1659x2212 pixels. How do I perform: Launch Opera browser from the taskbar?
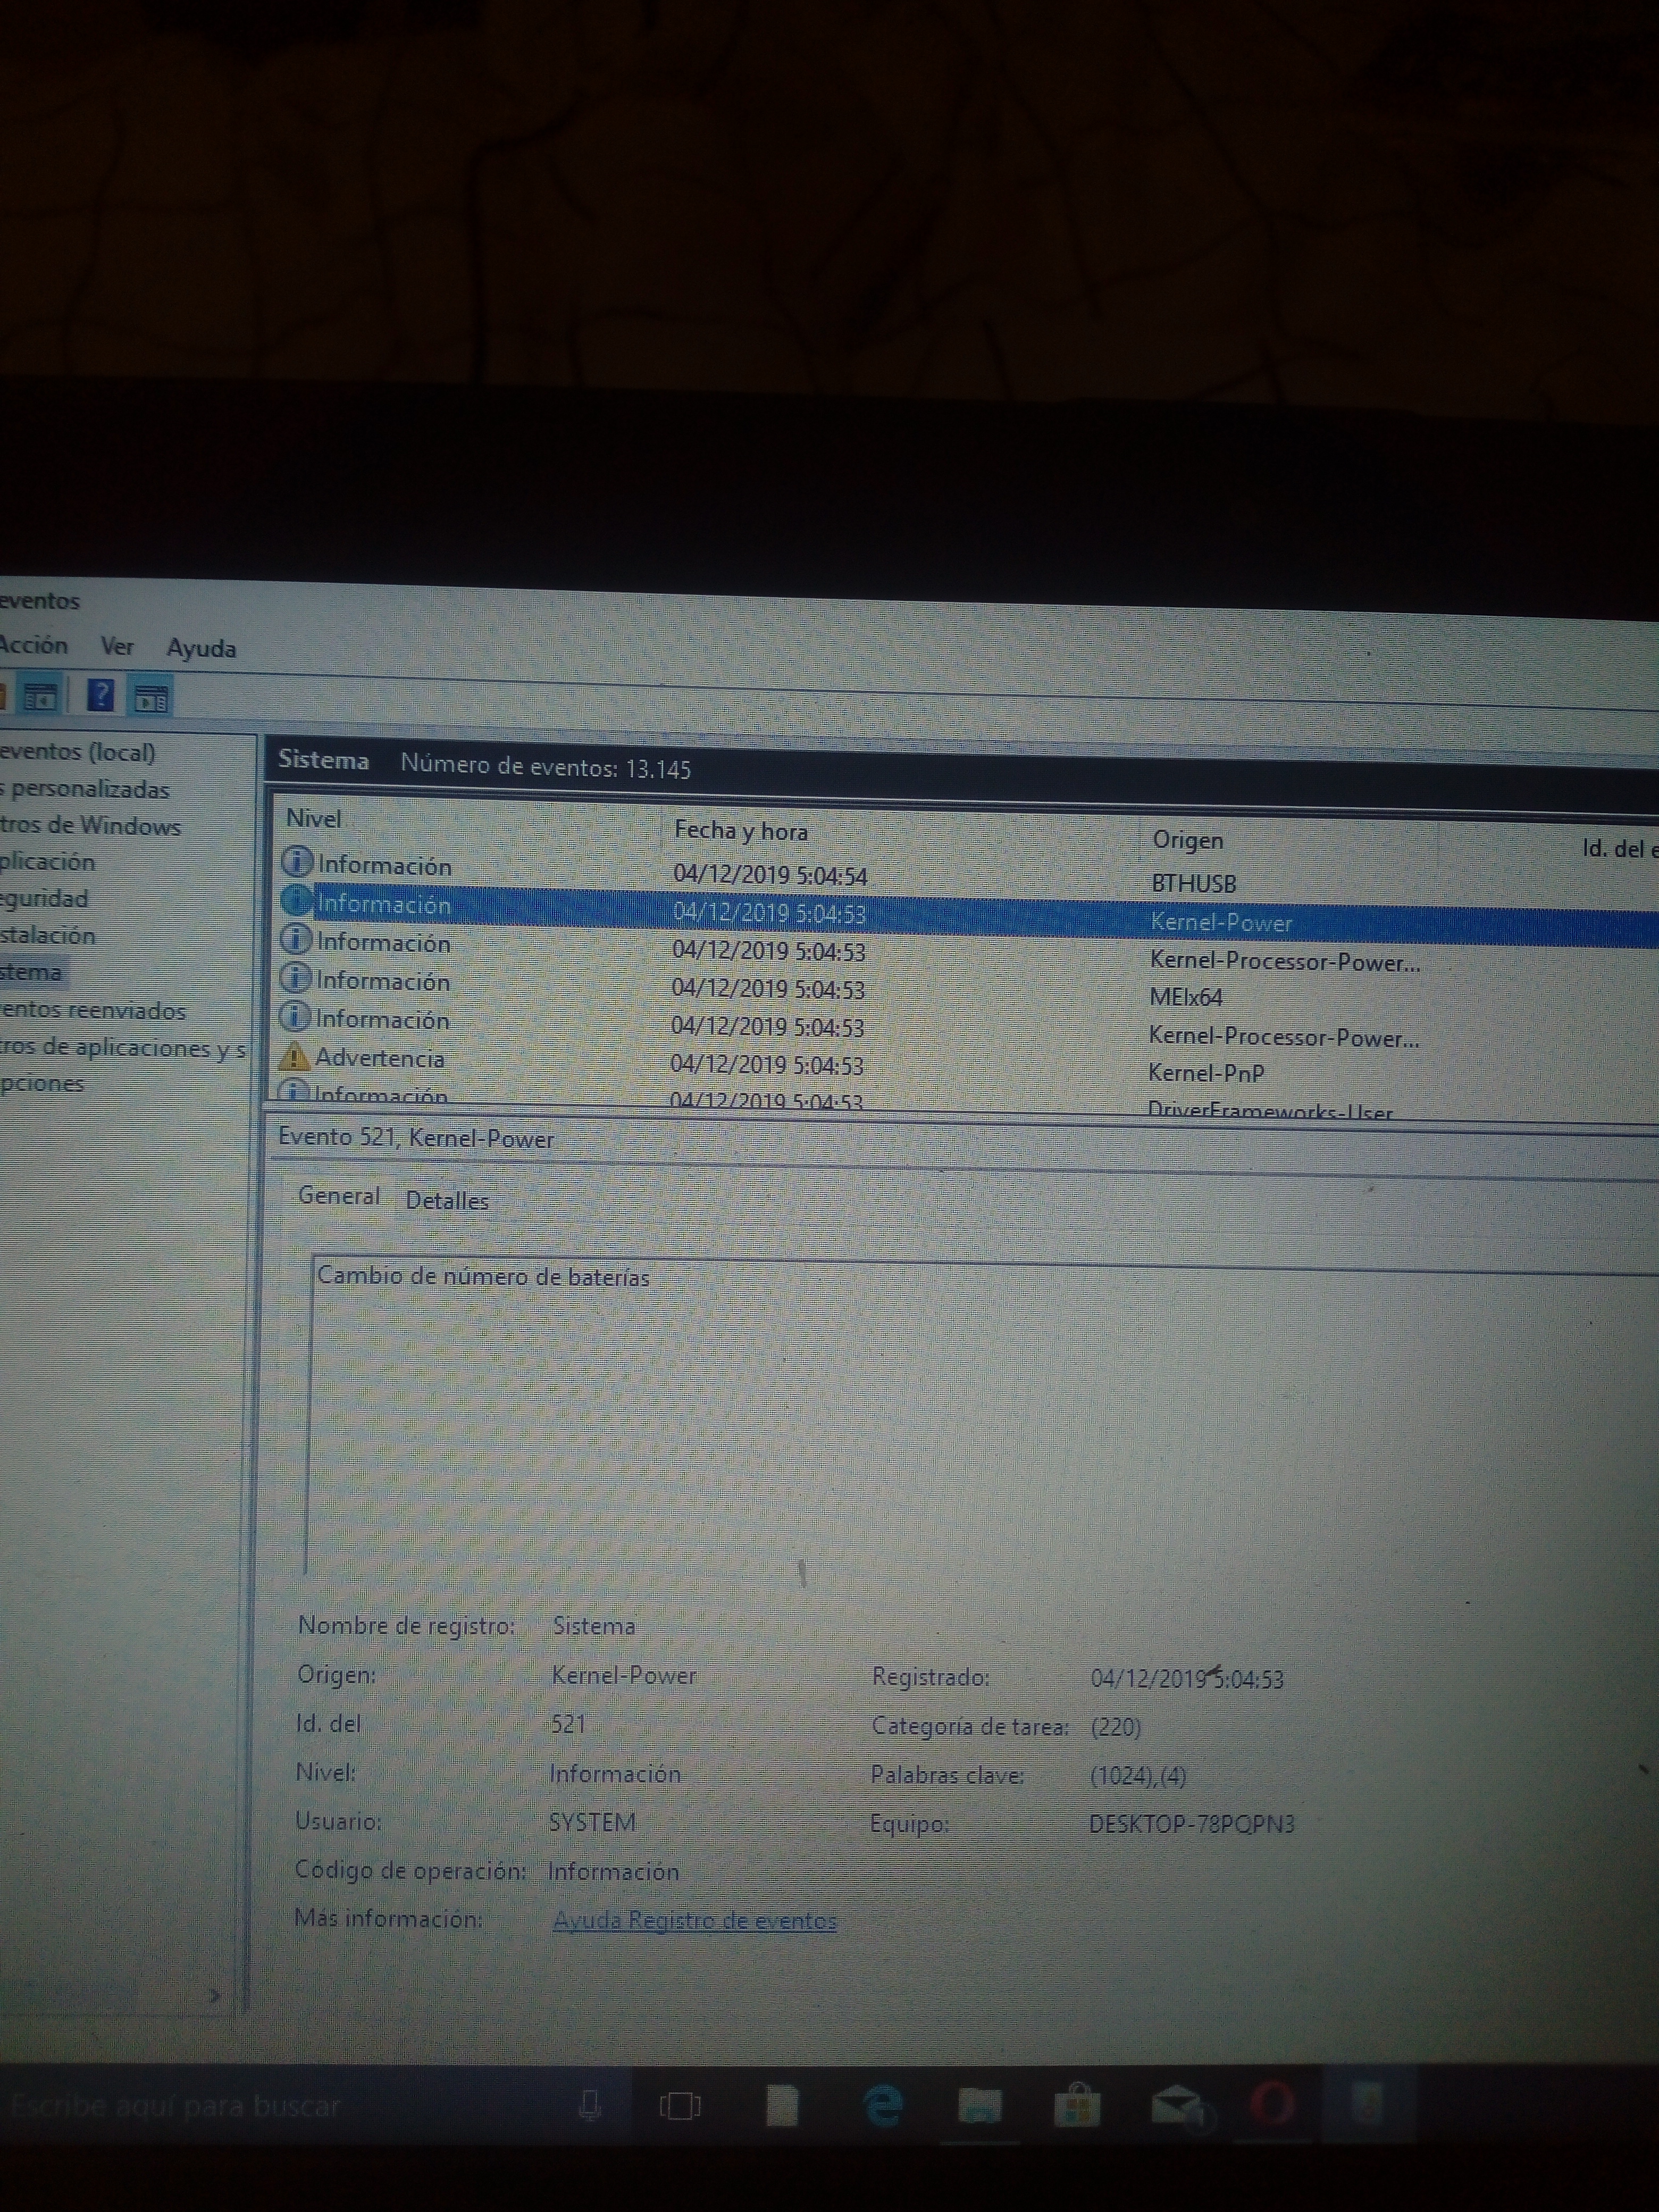coord(1273,2105)
